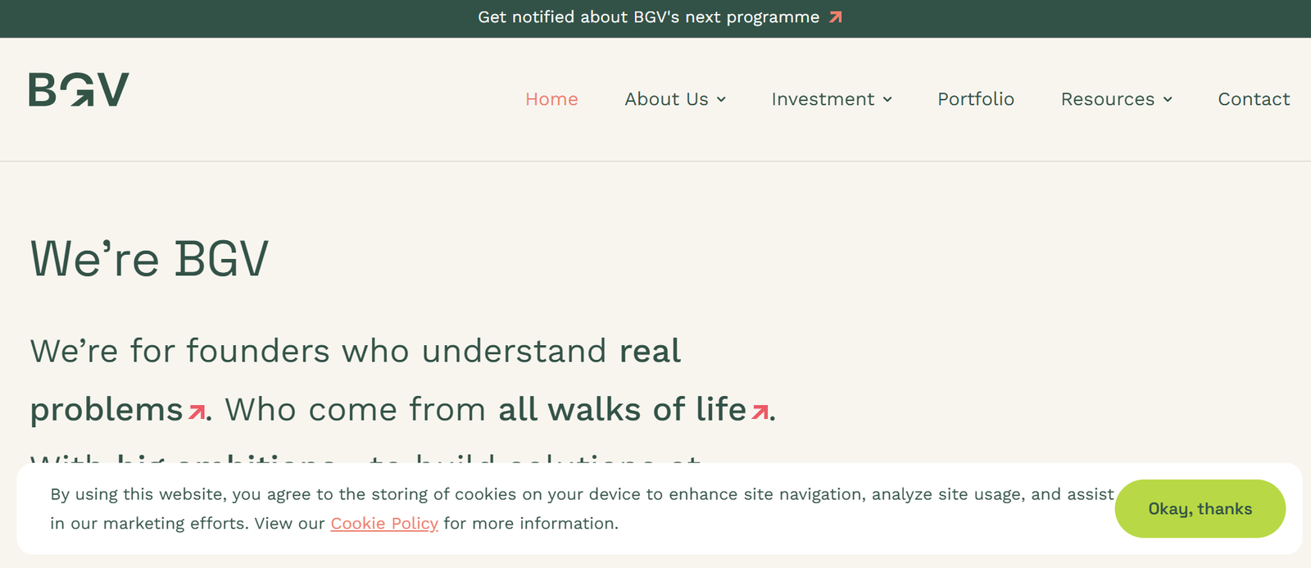Follow the bold 'problems' link
The image size is (1311, 568).
coord(107,410)
